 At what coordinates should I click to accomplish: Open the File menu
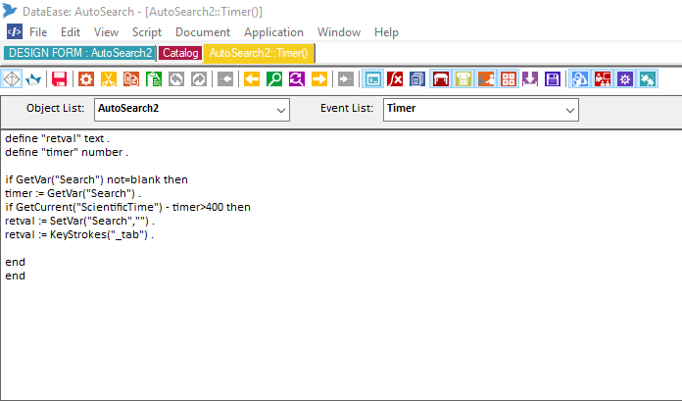(38, 32)
